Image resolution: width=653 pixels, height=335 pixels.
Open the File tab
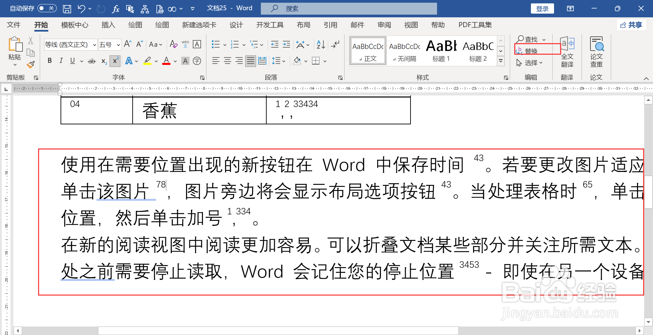(x=14, y=25)
